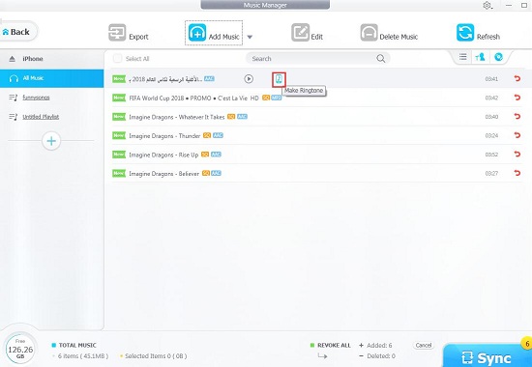This screenshot has height=367, width=532.
Task: Click the Sync button
Action: click(487, 356)
